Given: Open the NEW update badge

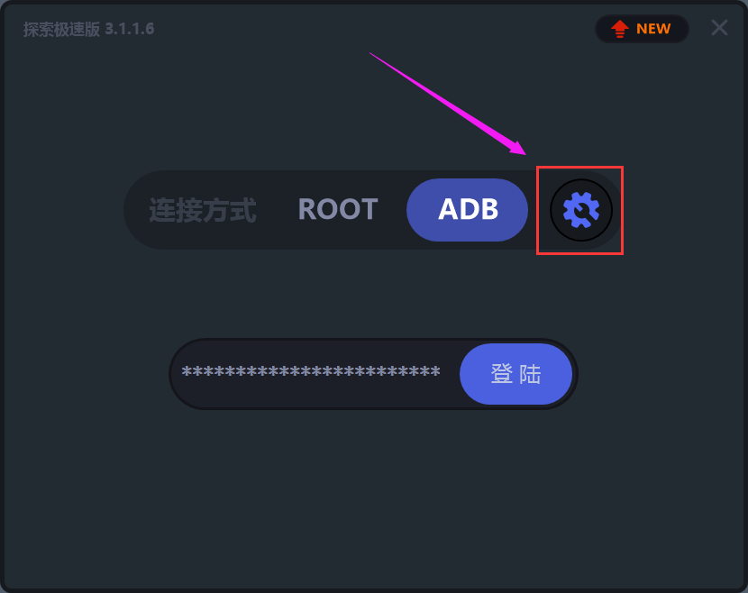Looking at the screenshot, I should (x=642, y=29).
